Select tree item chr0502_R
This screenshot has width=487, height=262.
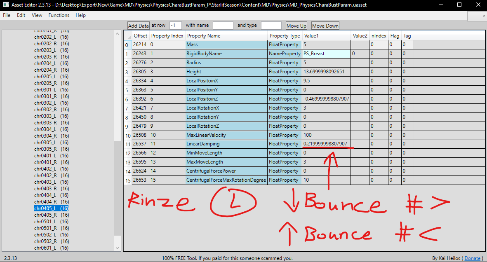pyautogui.click(x=52, y=241)
